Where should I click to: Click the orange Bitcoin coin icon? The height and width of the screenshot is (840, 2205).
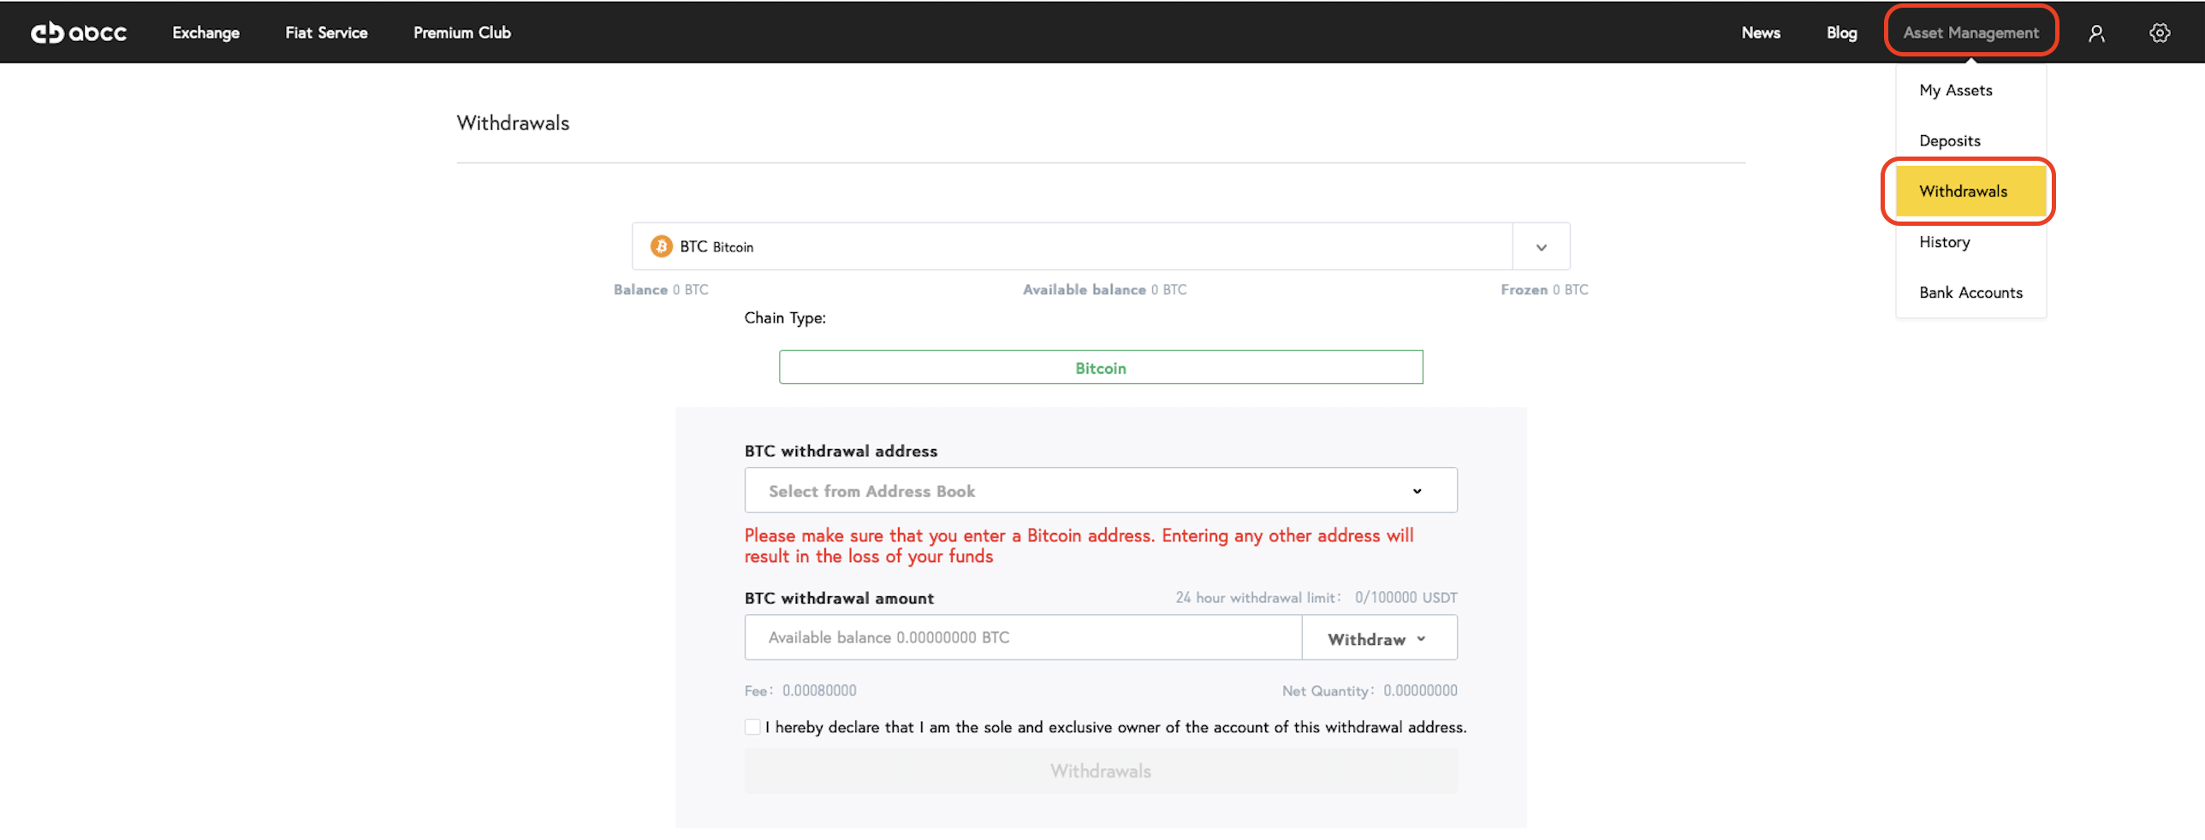coord(661,246)
